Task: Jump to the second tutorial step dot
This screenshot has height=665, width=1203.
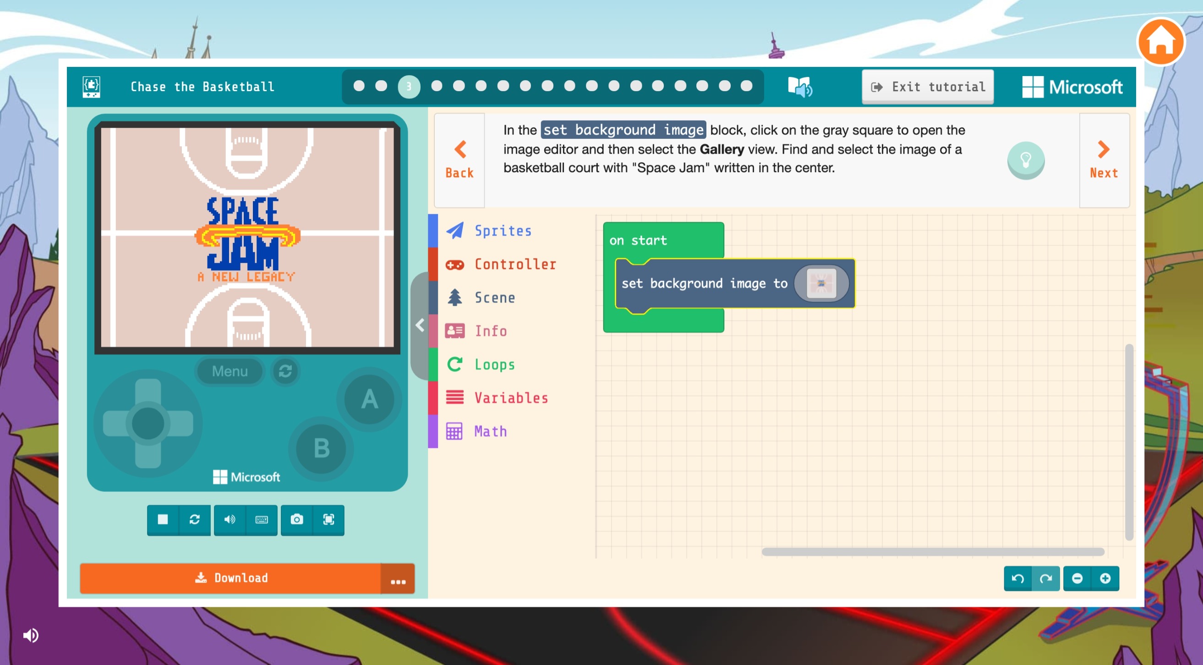Action: [381, 87]
